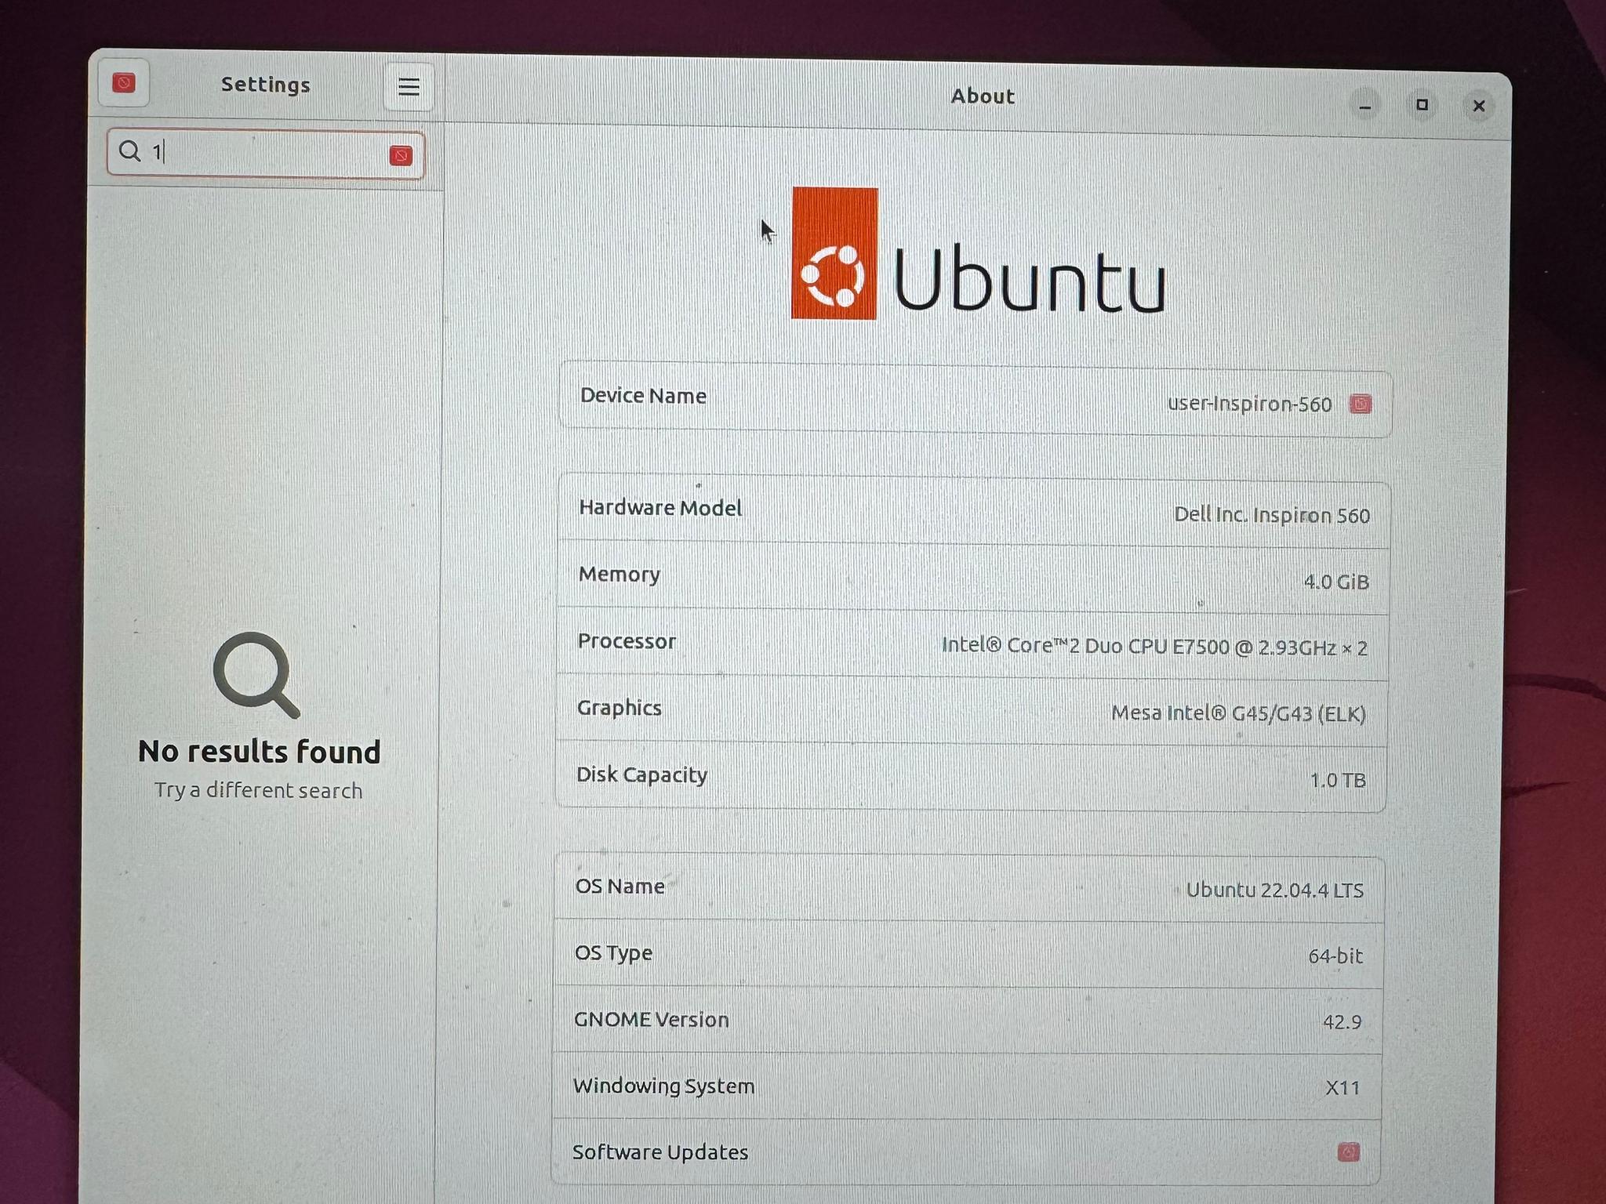Click the OS Name value Ubuntu 22.04.4 LTS

tap(1274, 890)
